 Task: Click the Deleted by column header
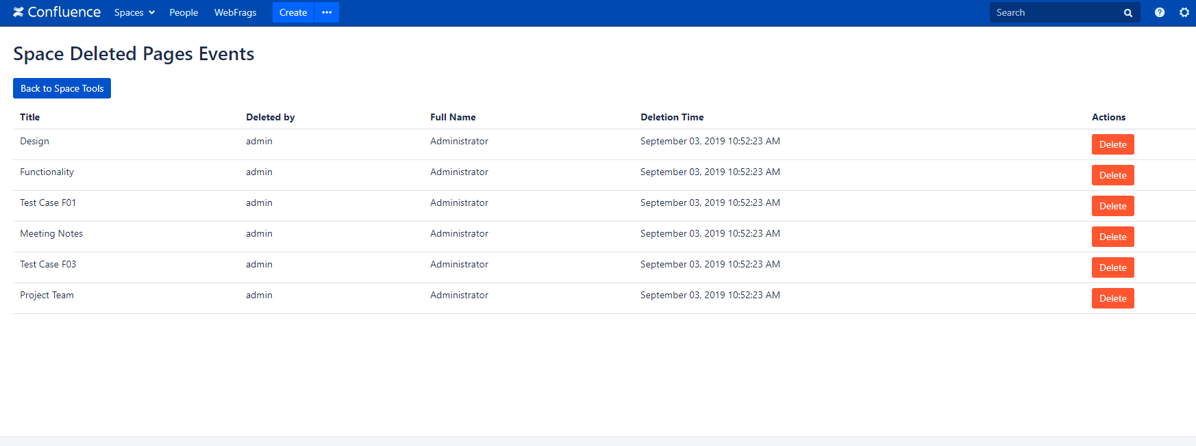click(x=271, y=117)
